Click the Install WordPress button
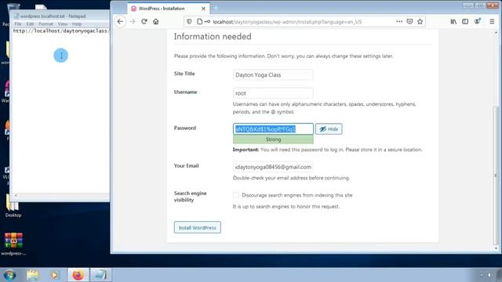Image resolution: width=502 pixels, height=282 pixels. pyautogui.click(x=197, y=227)
